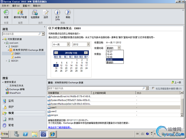Open the 帮助(H) menu

[x=37, y=6]
